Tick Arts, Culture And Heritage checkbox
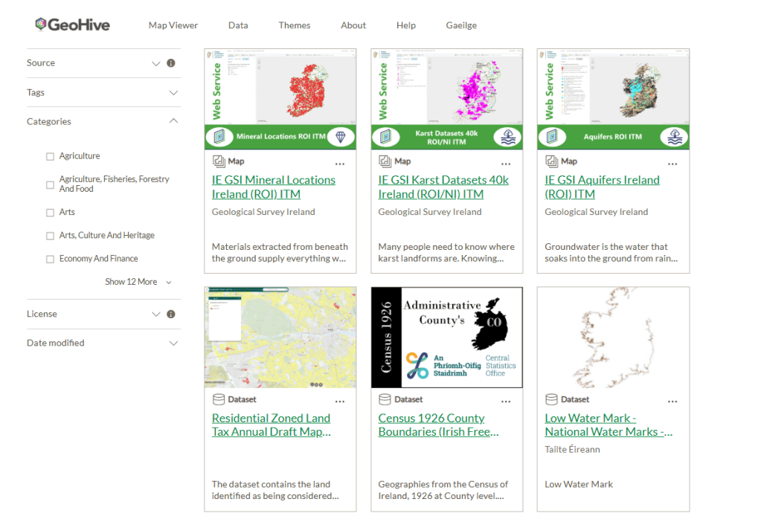Viewport: 761px width, 519px height. coord(50,236)
